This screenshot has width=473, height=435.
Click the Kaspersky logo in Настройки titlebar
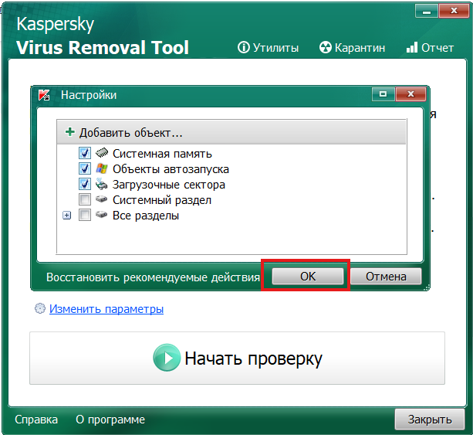tap(44, 95)
